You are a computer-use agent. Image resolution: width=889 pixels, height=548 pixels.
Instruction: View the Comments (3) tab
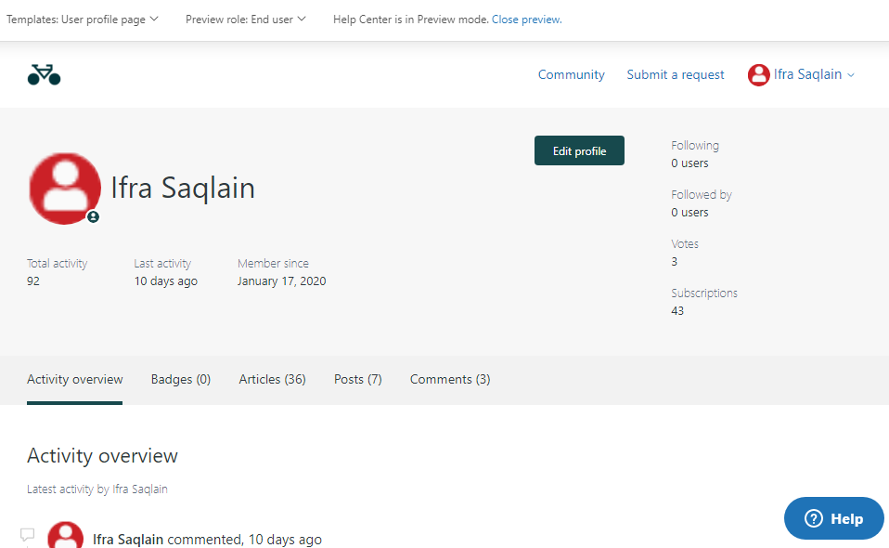[450, 379]
